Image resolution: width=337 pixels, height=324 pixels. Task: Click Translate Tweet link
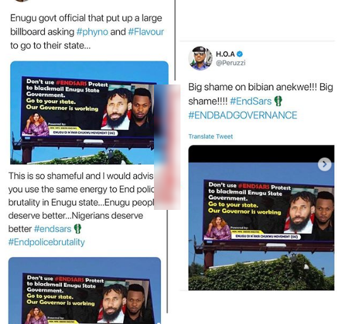pyautogui.click(x=211, y=137)
